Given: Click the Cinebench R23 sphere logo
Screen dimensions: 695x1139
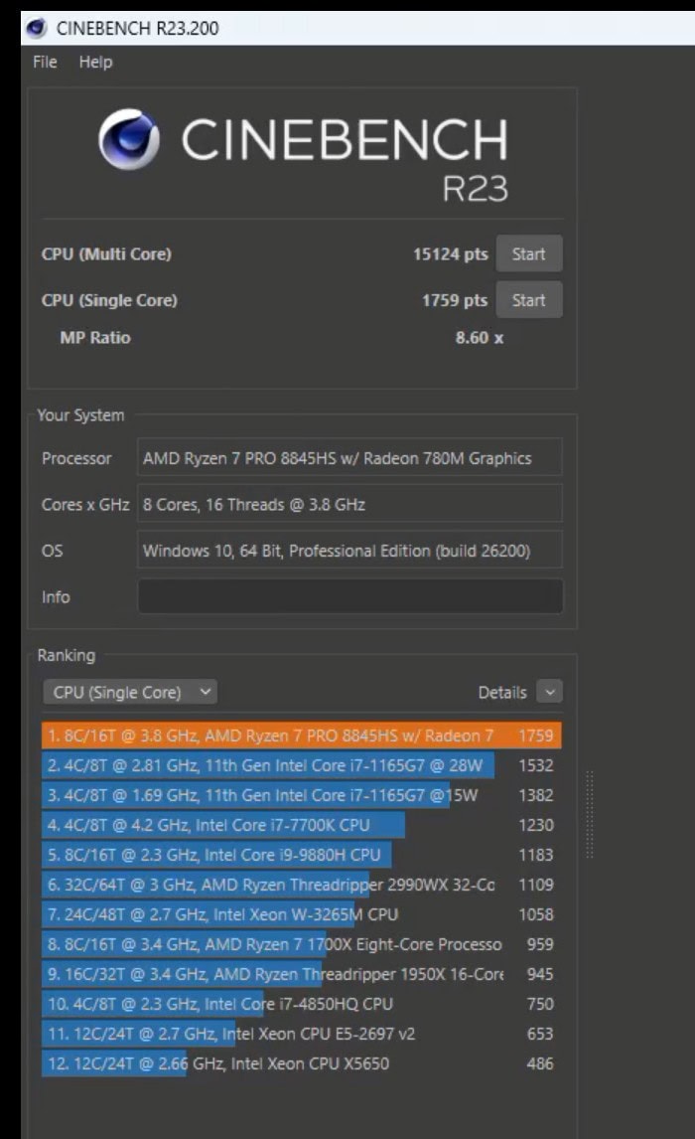Looking at the screenshot, I should tap(129, 140).
